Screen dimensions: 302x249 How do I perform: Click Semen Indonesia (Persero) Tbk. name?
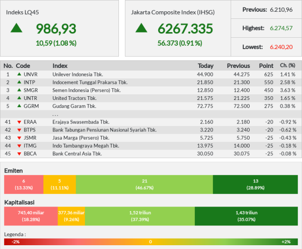tap(87, 90)
